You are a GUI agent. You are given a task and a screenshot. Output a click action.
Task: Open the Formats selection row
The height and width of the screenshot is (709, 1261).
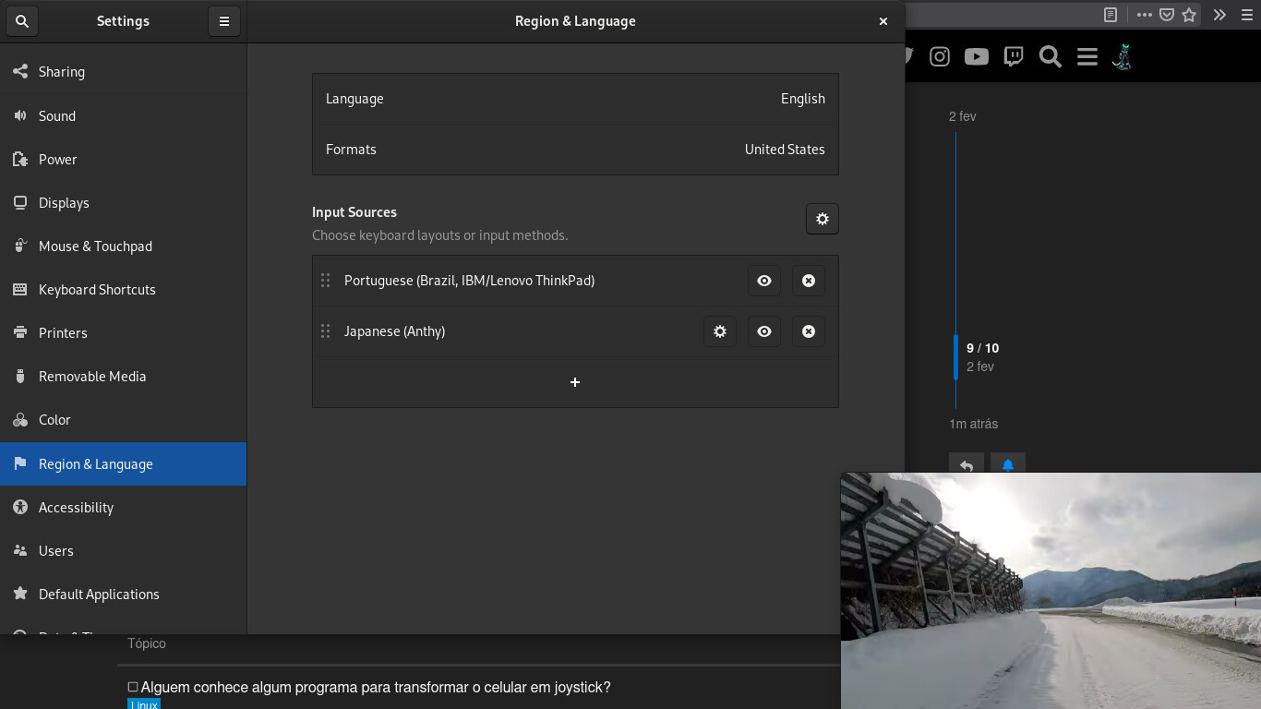(x=574, y=150)
